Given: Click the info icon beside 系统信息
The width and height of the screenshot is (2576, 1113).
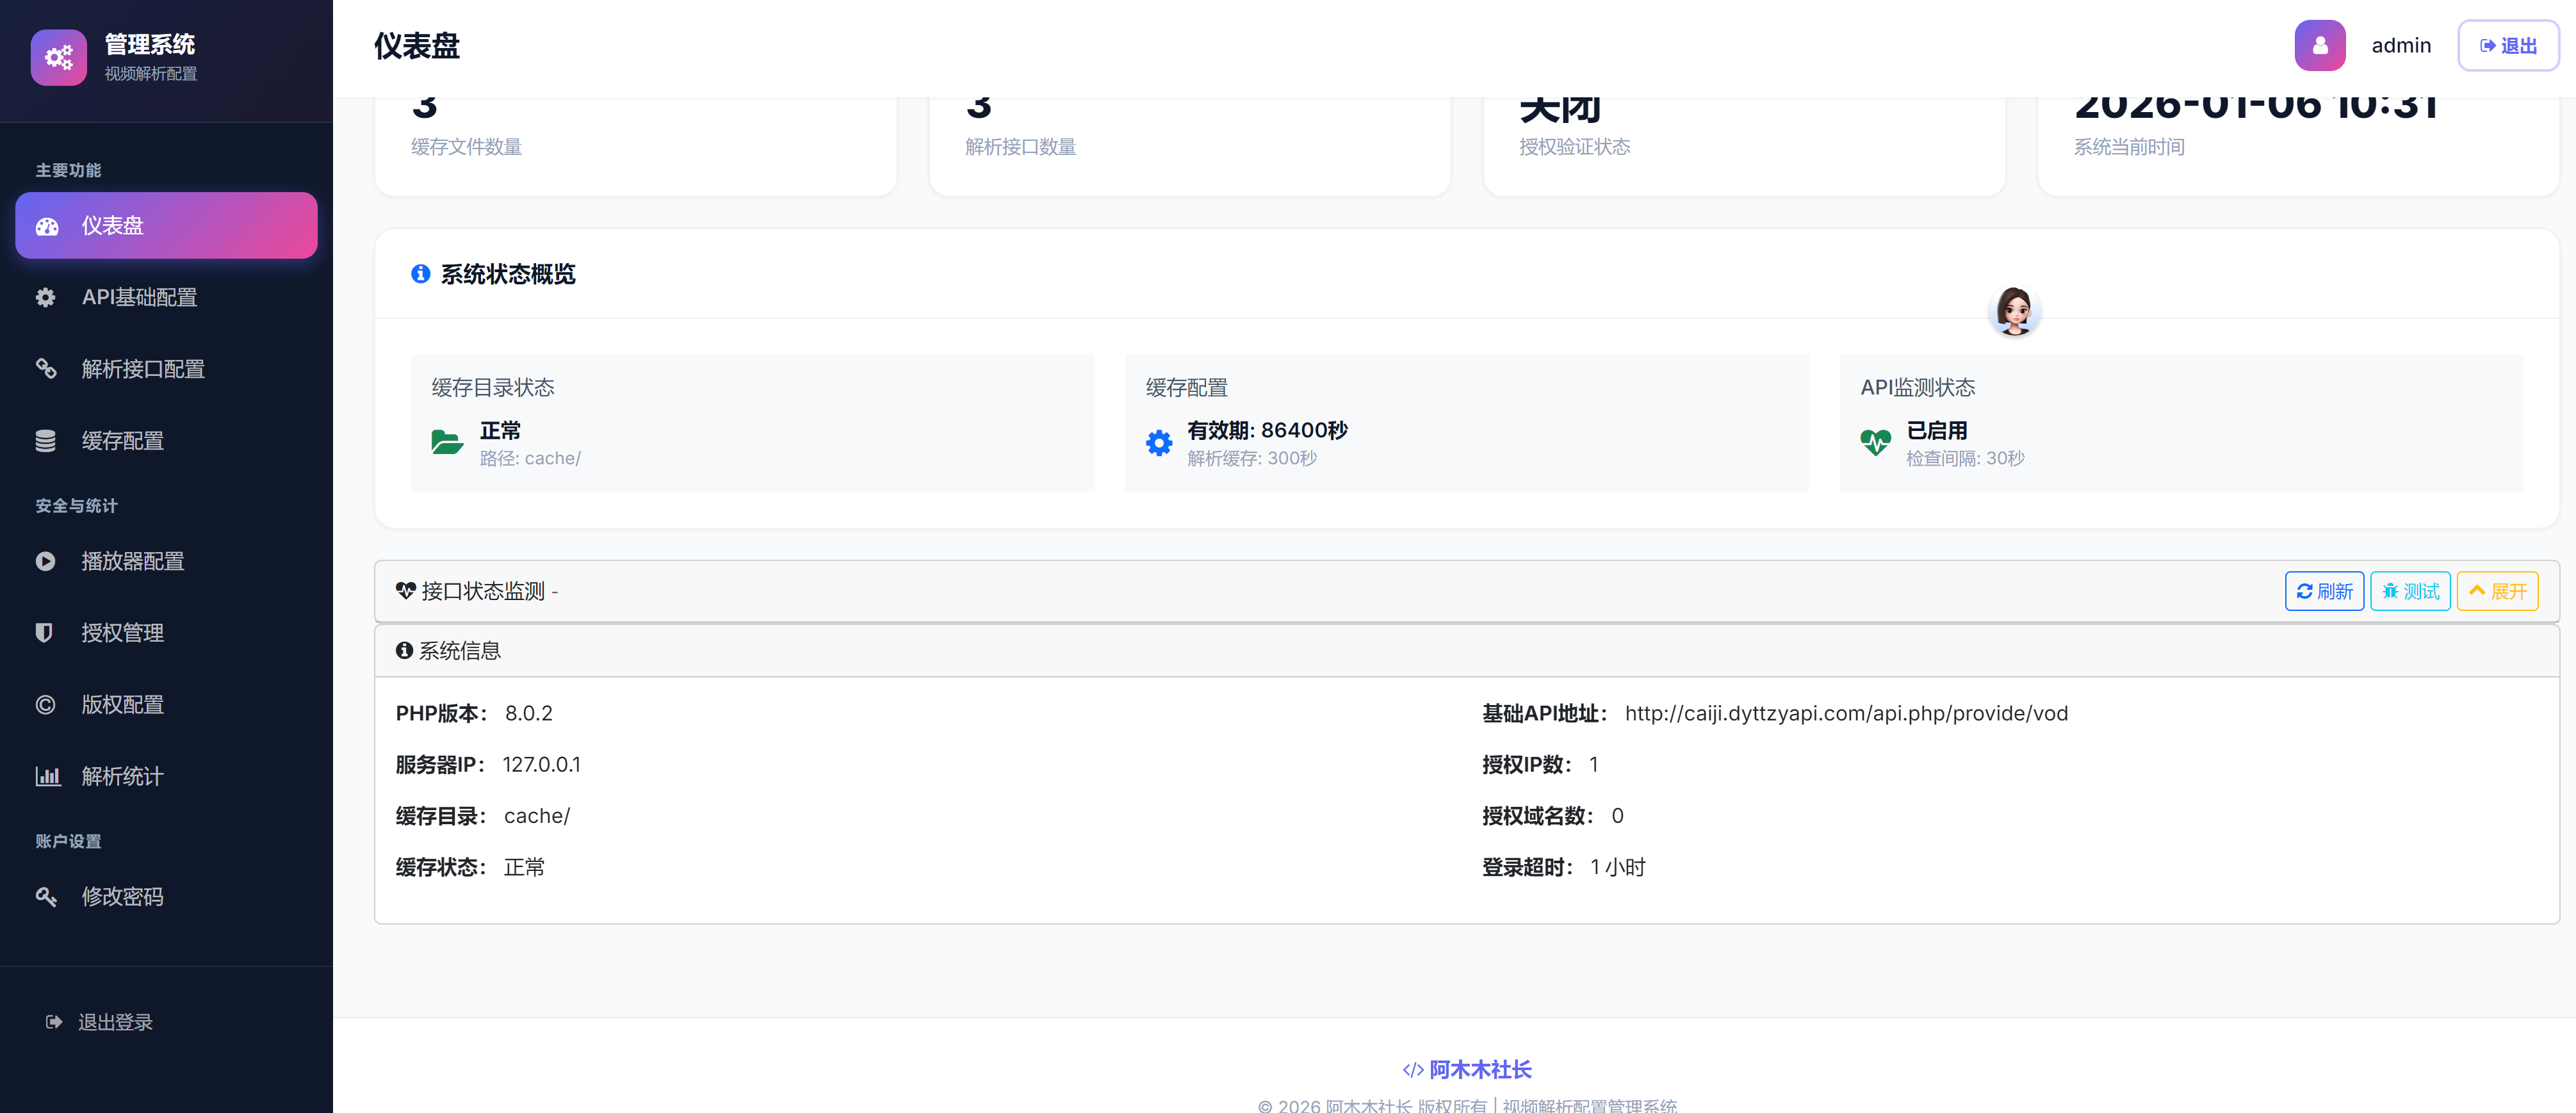Looking at the screenshot, I should [404, 651].
